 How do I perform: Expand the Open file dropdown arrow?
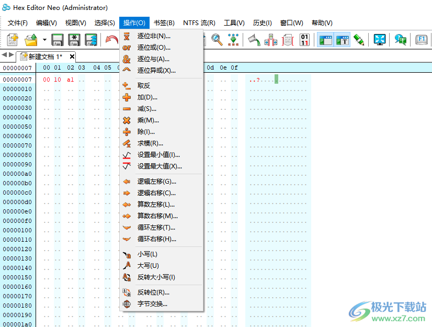(x=44, y=40)
